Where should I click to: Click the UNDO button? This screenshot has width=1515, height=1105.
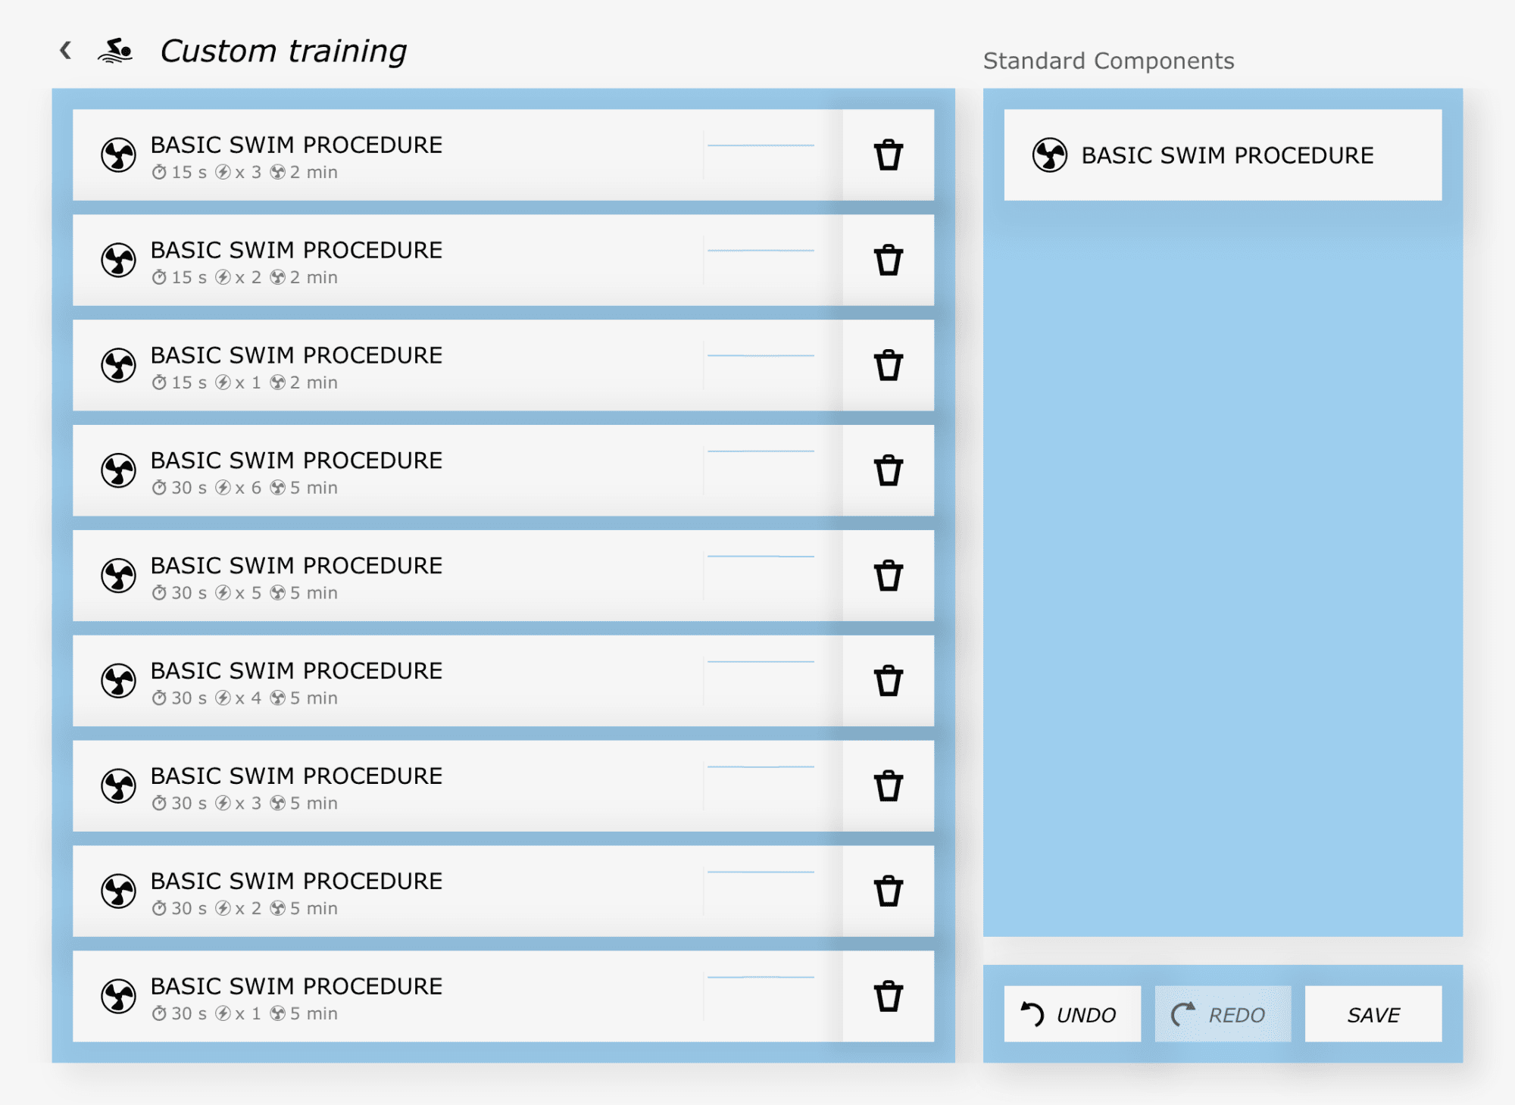pyautogui.click(x=1072, y=1015)
